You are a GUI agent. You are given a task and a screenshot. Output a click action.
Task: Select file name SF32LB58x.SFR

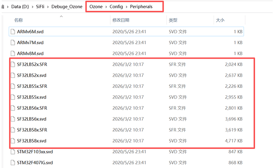32,130
